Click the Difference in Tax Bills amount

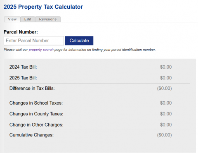[x=165, y=88]
